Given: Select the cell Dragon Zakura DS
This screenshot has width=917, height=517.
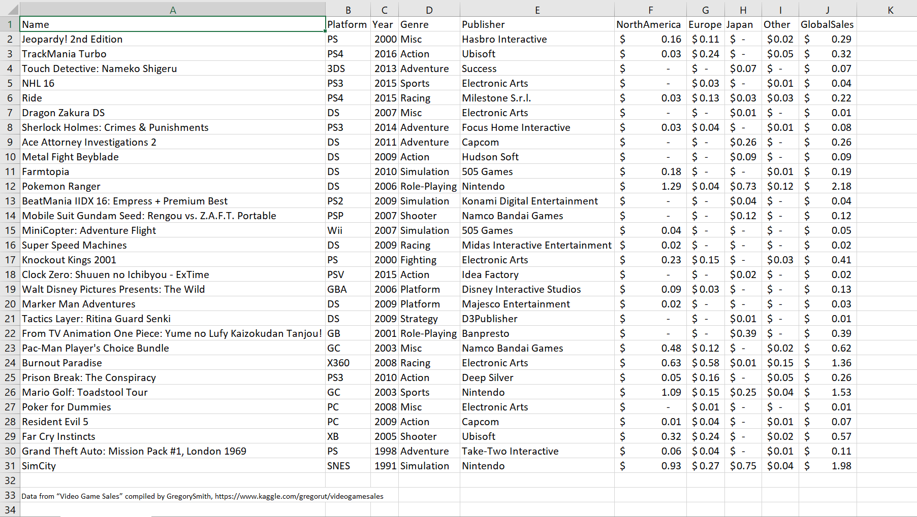Looking at the screenshot, I should (173, 113).
